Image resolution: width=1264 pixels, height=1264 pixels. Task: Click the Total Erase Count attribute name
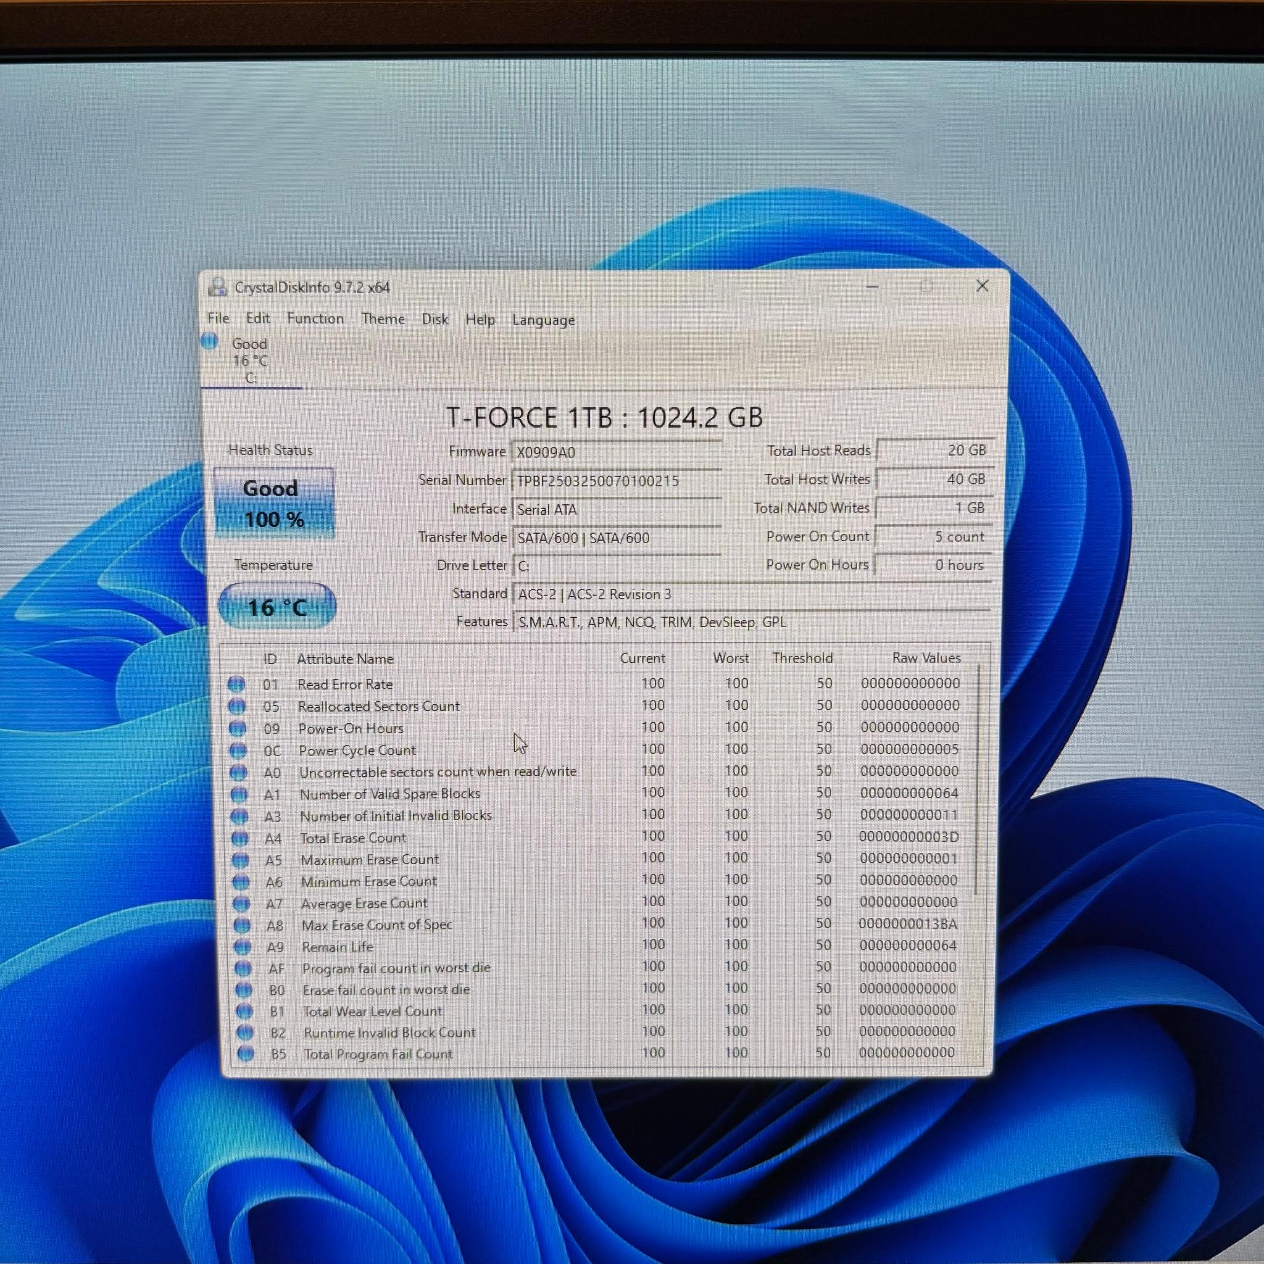coord(353,838)
